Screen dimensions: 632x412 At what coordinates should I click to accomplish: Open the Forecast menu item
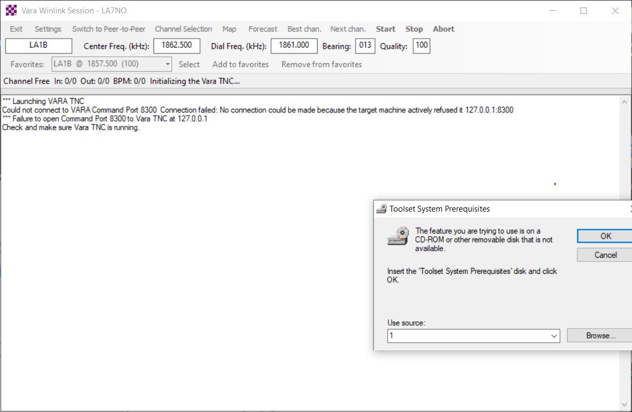click(x=263, y=29)
